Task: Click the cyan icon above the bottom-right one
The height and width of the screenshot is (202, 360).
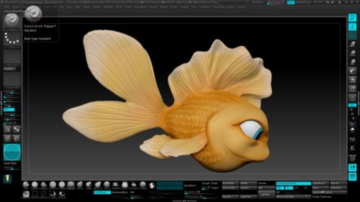Action: (352, 167)
